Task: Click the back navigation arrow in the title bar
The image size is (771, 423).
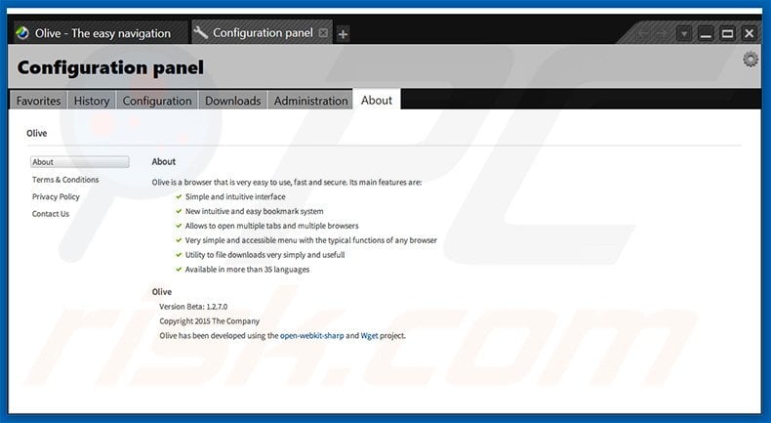Action: tap(643, 33)
